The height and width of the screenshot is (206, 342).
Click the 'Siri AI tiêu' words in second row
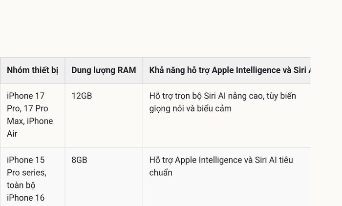[274, 160]
